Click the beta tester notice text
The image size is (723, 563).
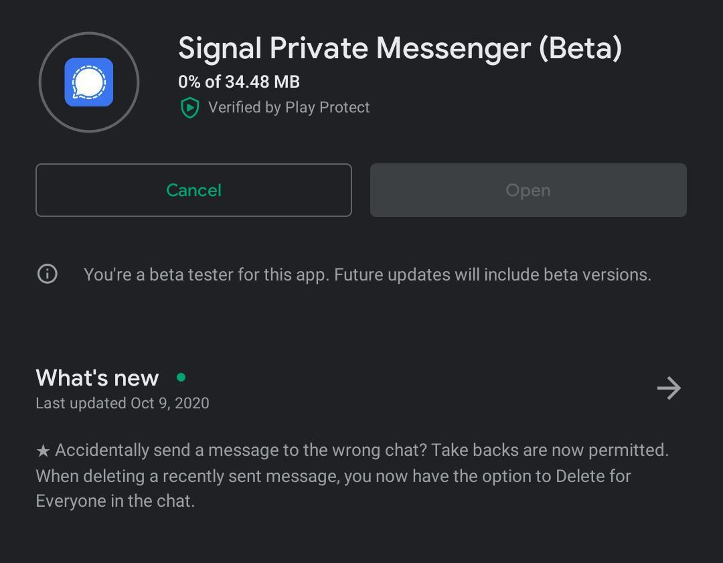367,274
